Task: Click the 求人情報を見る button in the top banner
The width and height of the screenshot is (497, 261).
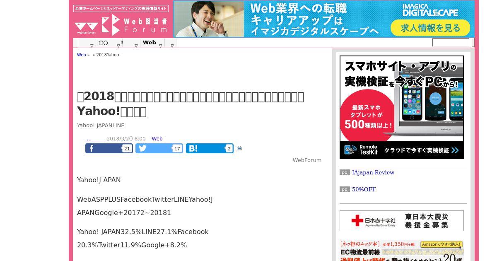Action: coord(430,28)
